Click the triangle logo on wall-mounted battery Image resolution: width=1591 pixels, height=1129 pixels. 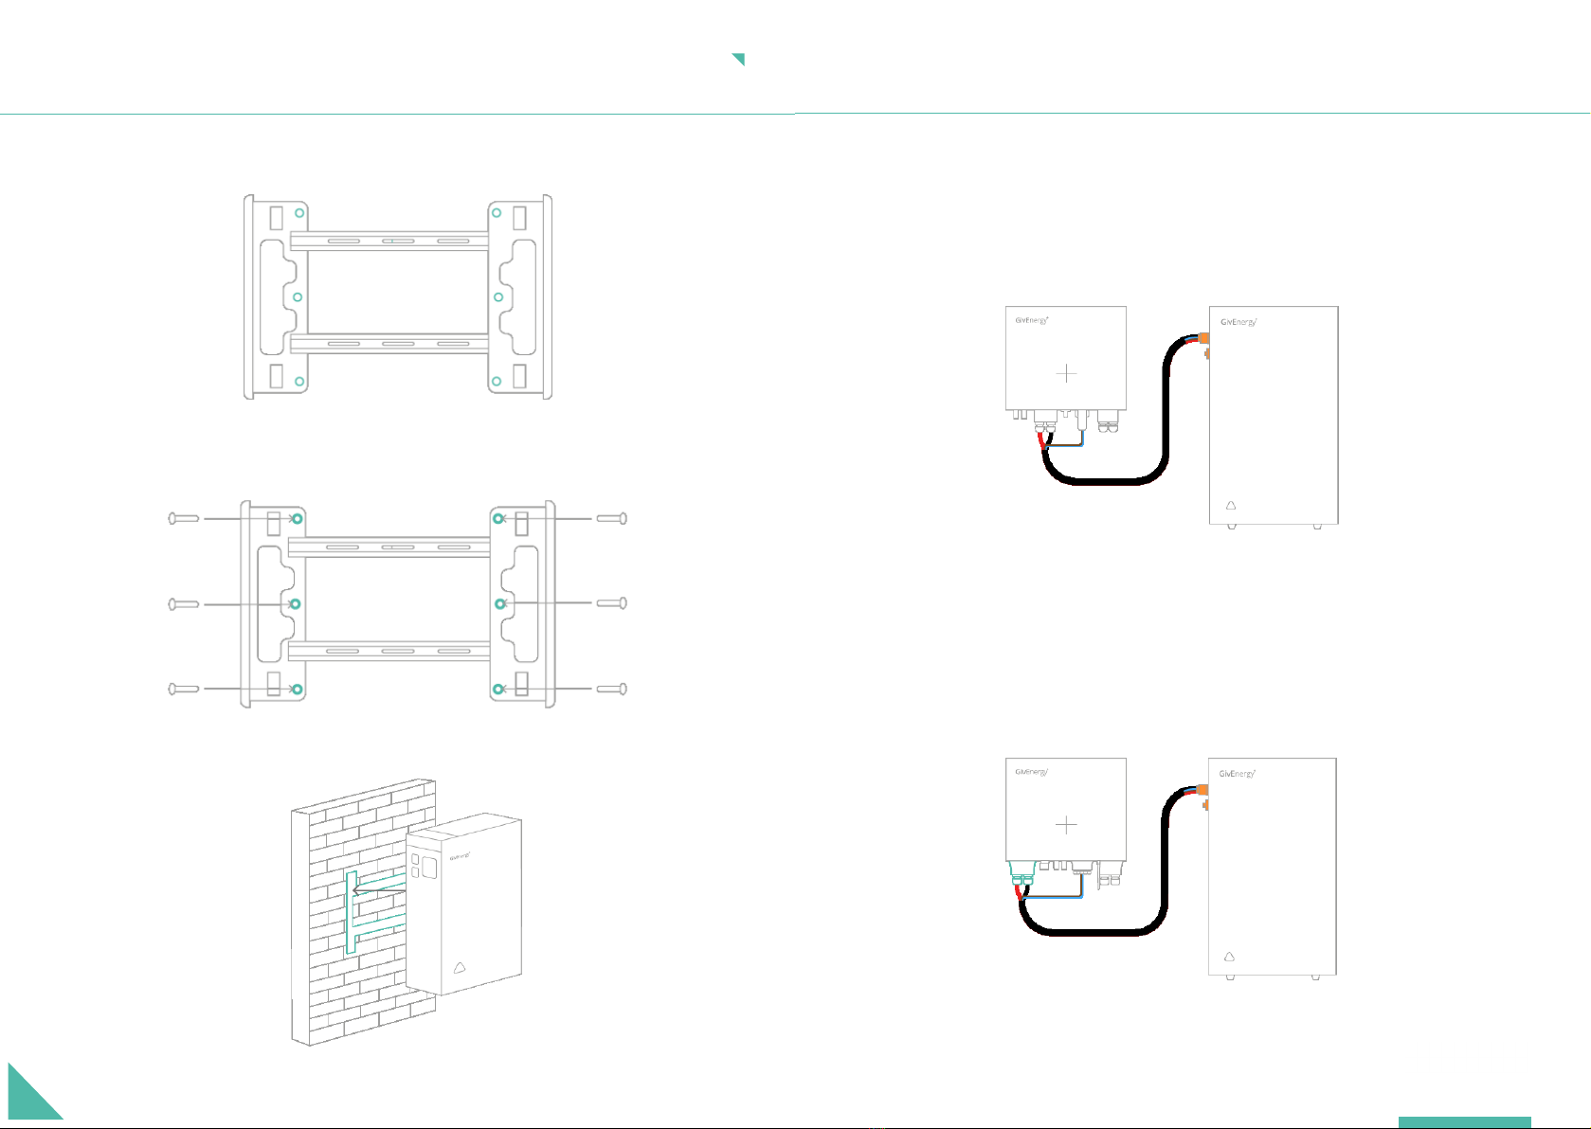tap(460, 968)
